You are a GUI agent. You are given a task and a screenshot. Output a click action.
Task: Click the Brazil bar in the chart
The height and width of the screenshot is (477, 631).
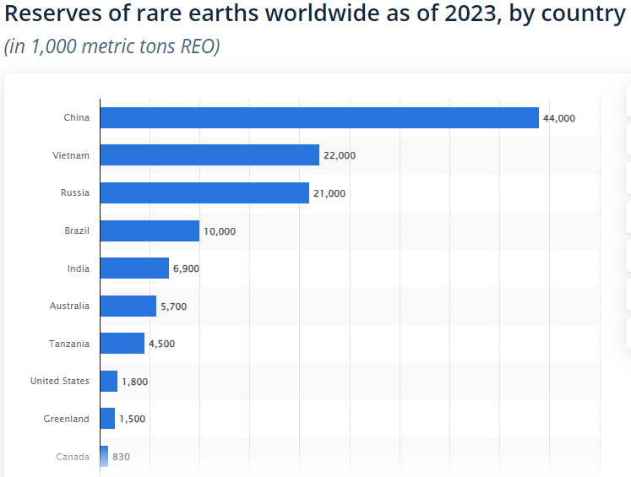coord(150,230)
